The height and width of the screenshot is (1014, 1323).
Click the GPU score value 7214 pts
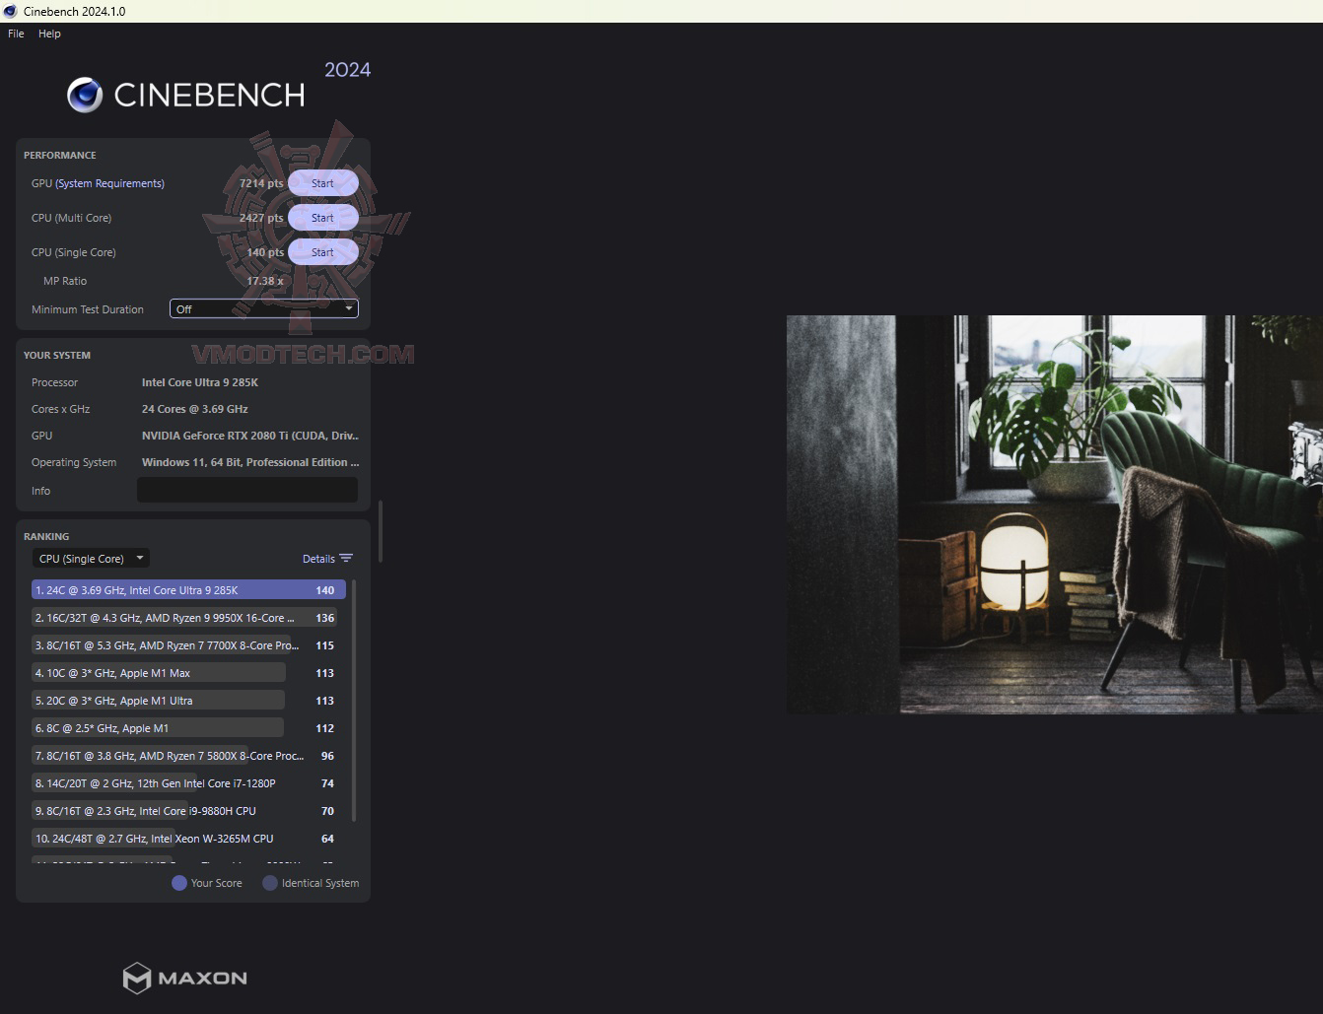[x=261, y=183]
